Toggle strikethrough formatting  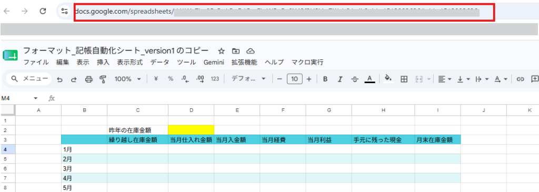click(x=355, y=79)
